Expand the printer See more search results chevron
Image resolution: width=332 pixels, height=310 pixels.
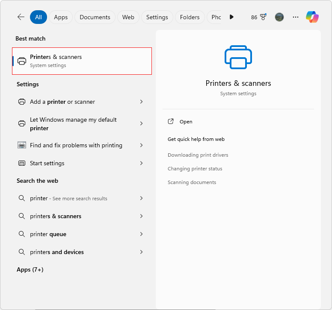point(142,198)
